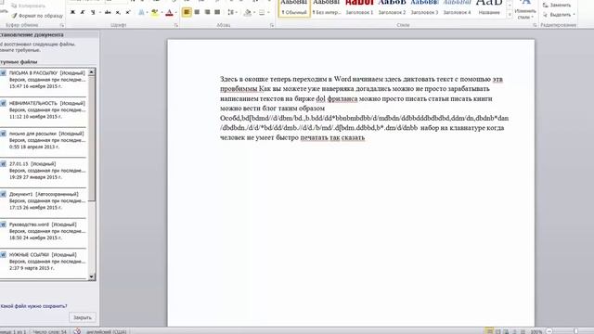Apply red font color
594x334 pixels.
click(x=169, y=12)
